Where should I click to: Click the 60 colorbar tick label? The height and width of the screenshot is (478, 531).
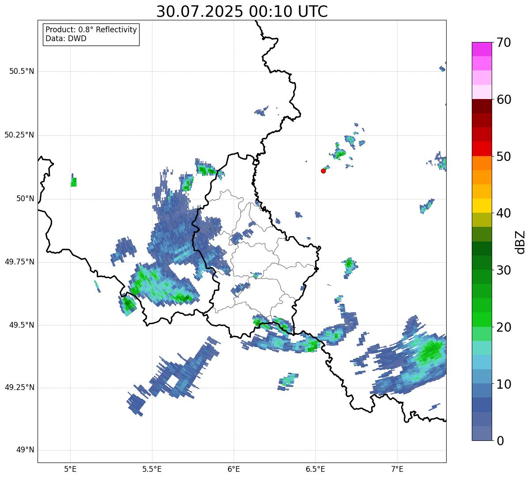coord(504,99)
